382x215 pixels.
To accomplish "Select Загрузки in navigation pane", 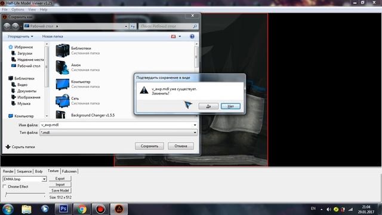I will click(24, 53).
